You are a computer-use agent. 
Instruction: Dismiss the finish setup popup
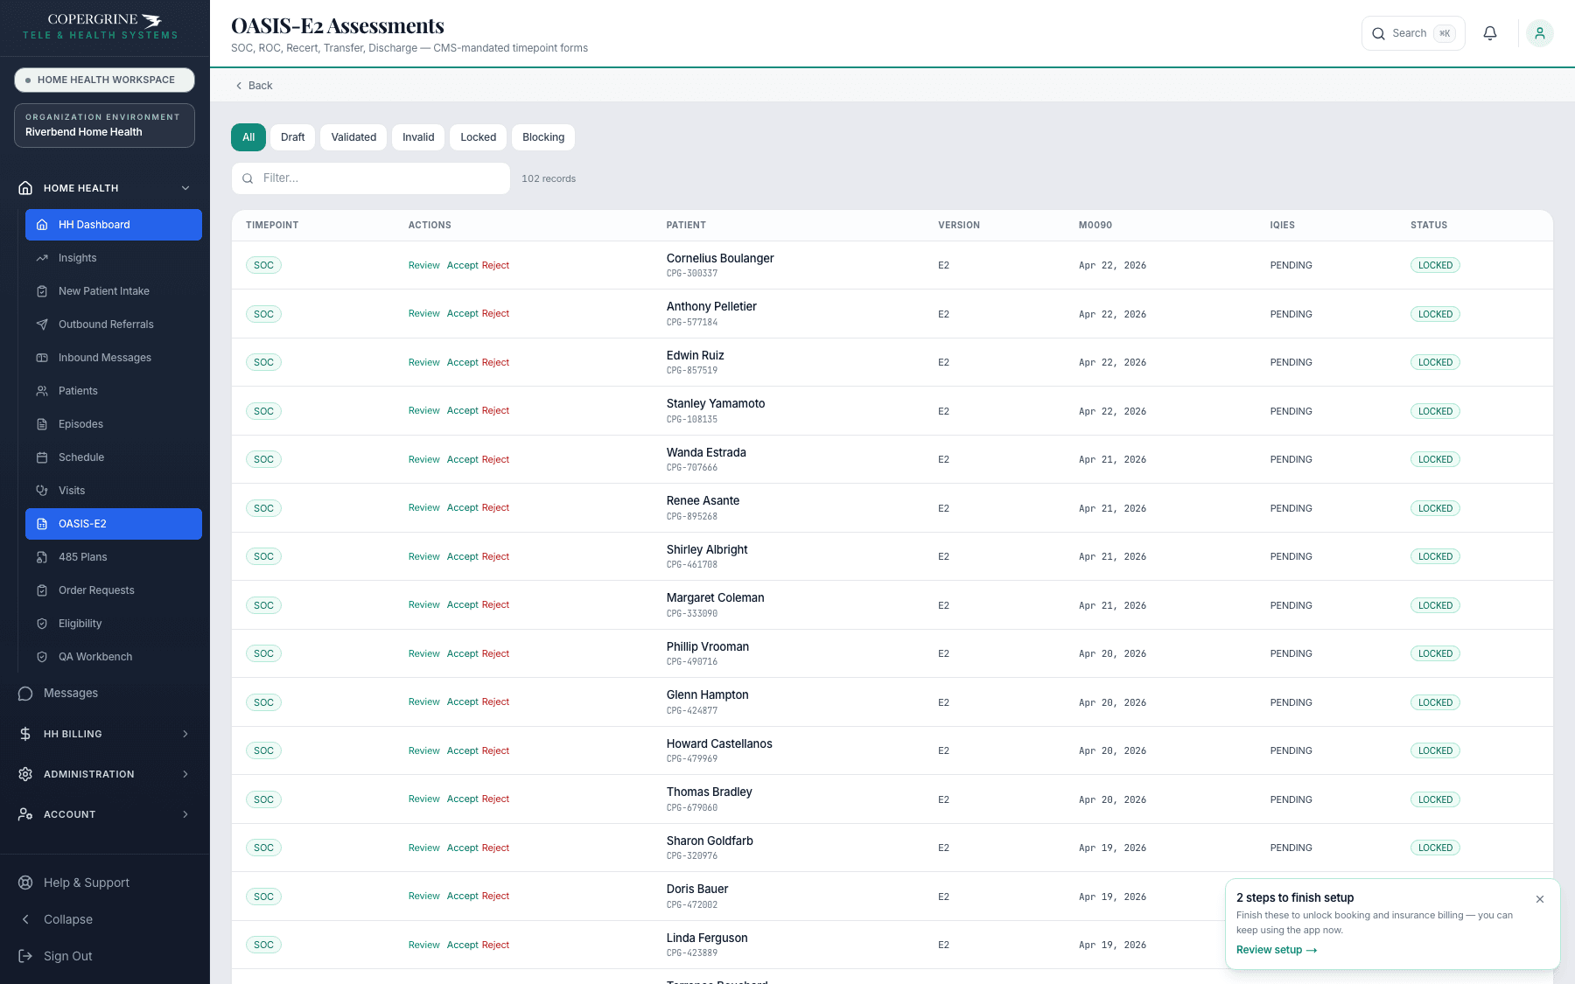(1540, 899)
